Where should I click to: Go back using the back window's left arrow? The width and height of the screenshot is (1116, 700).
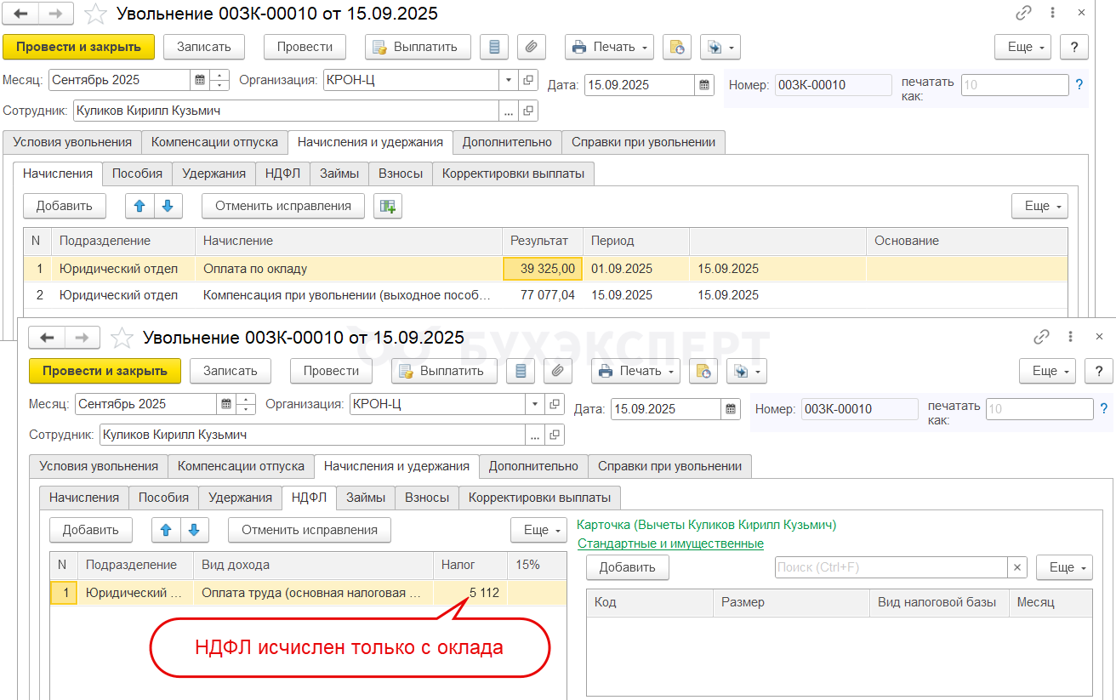point(21,14)
